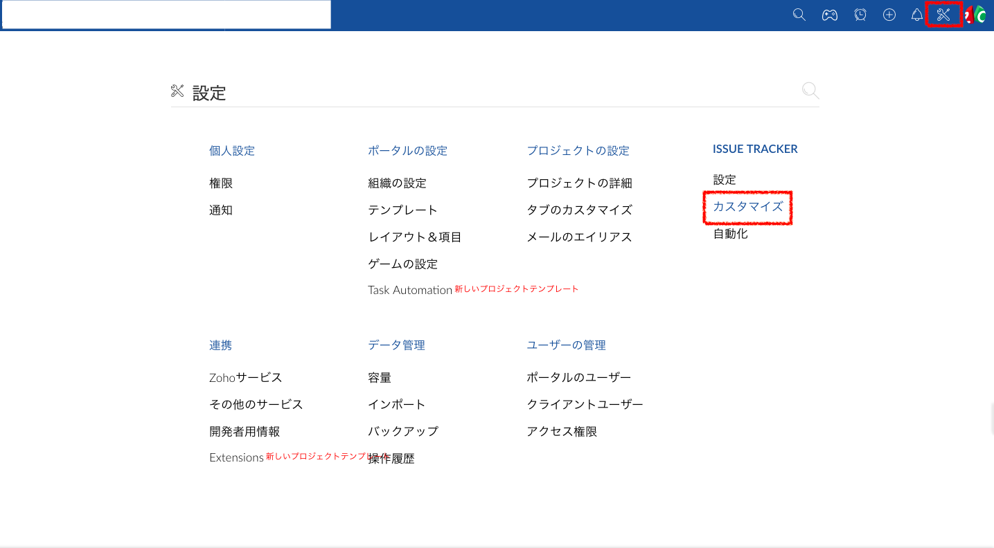Open ポータルのユーザー link
The width and height of the screenshot is (994, 548).
(579, 378)
